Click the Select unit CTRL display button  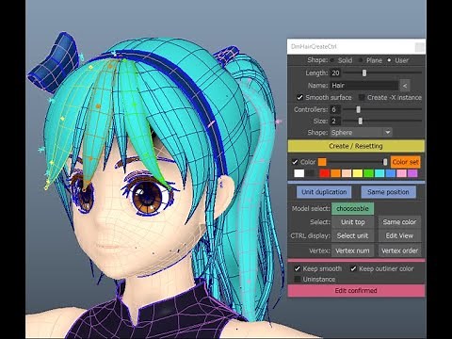click(353, 235)
